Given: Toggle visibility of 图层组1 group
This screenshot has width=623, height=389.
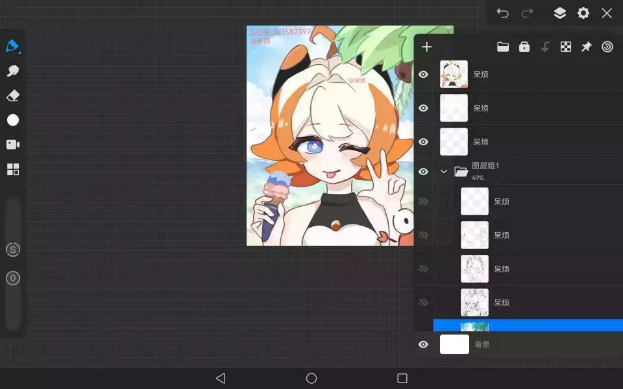Looking at the screenshot, I should [x=424, y=171].
